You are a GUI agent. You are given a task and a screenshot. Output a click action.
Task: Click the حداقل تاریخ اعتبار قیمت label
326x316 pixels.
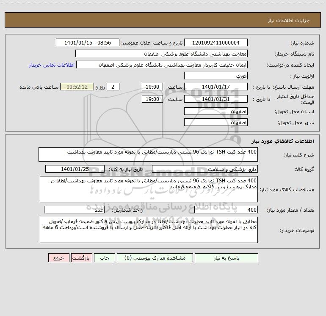[296, 99]
